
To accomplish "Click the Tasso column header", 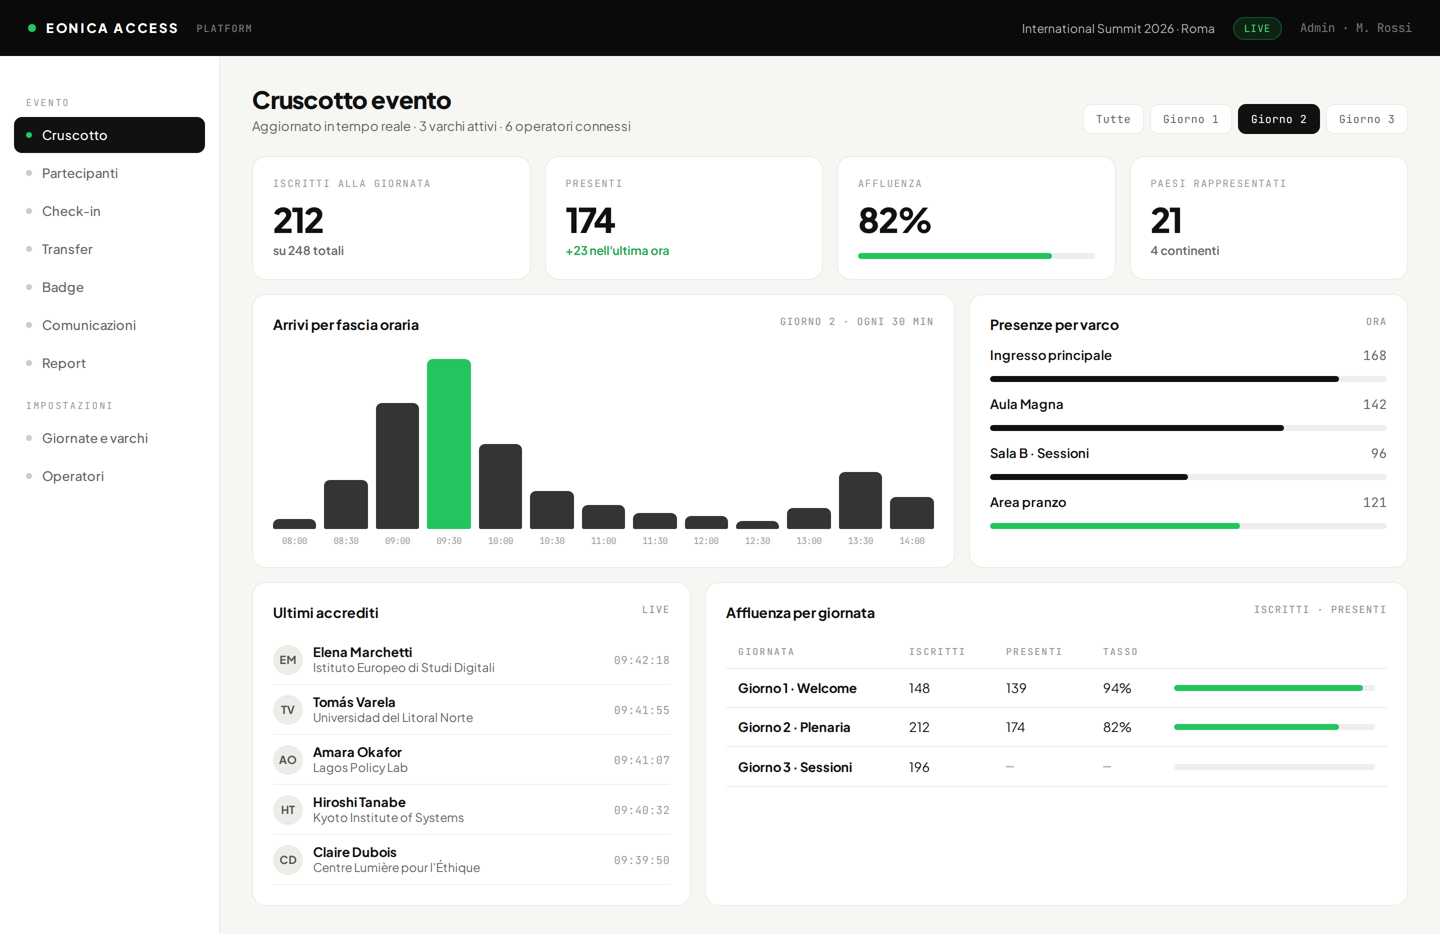I will tap(1120, 651).
